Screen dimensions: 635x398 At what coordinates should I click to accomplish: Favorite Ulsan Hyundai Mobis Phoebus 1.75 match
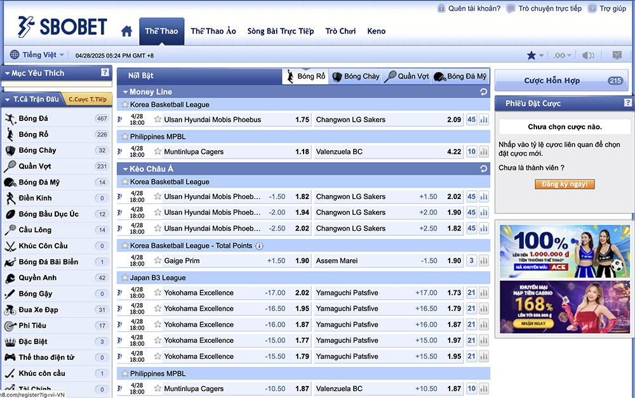(157, 119)
